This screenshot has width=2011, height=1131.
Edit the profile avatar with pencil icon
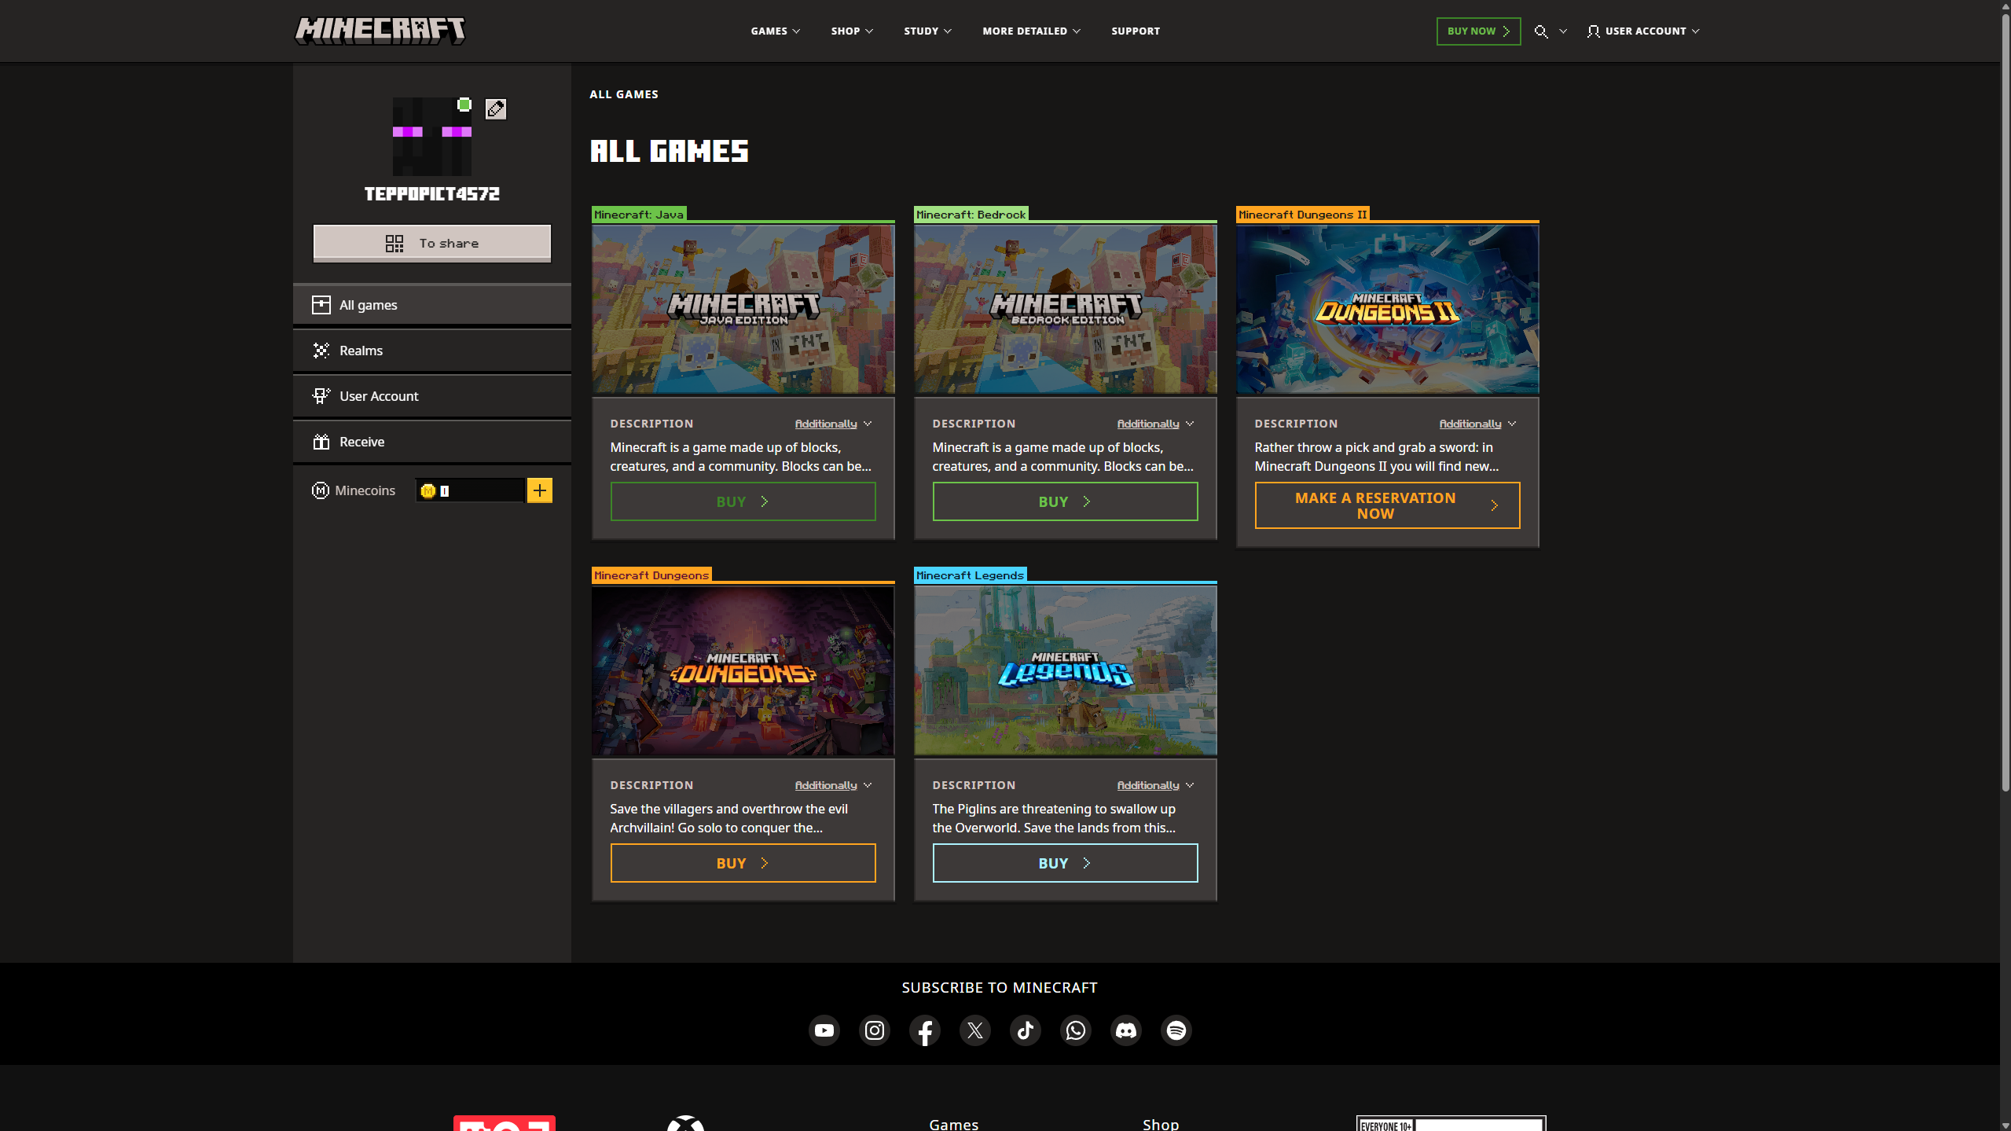(x=495, y=108)
